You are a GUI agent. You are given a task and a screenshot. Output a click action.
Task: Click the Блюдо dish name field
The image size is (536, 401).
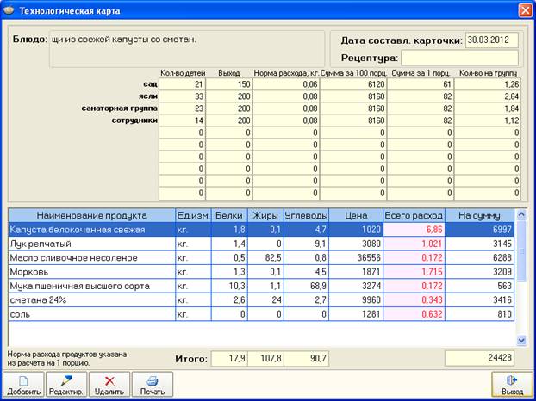click(x=187, y=49)
